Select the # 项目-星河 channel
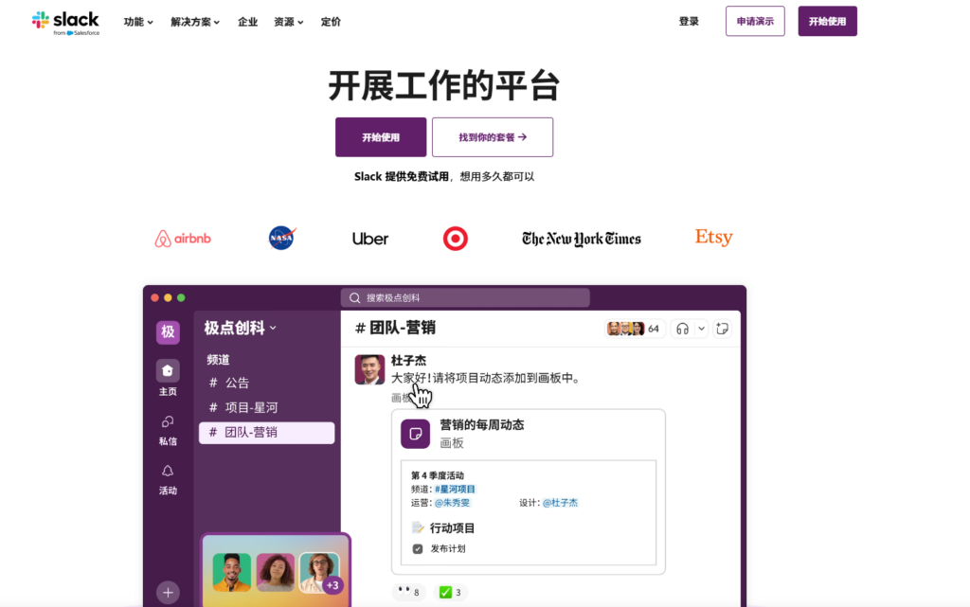Image resolution: width=970 pixels, height=607 pixels. pyautogui.click(x=251, y=407)
